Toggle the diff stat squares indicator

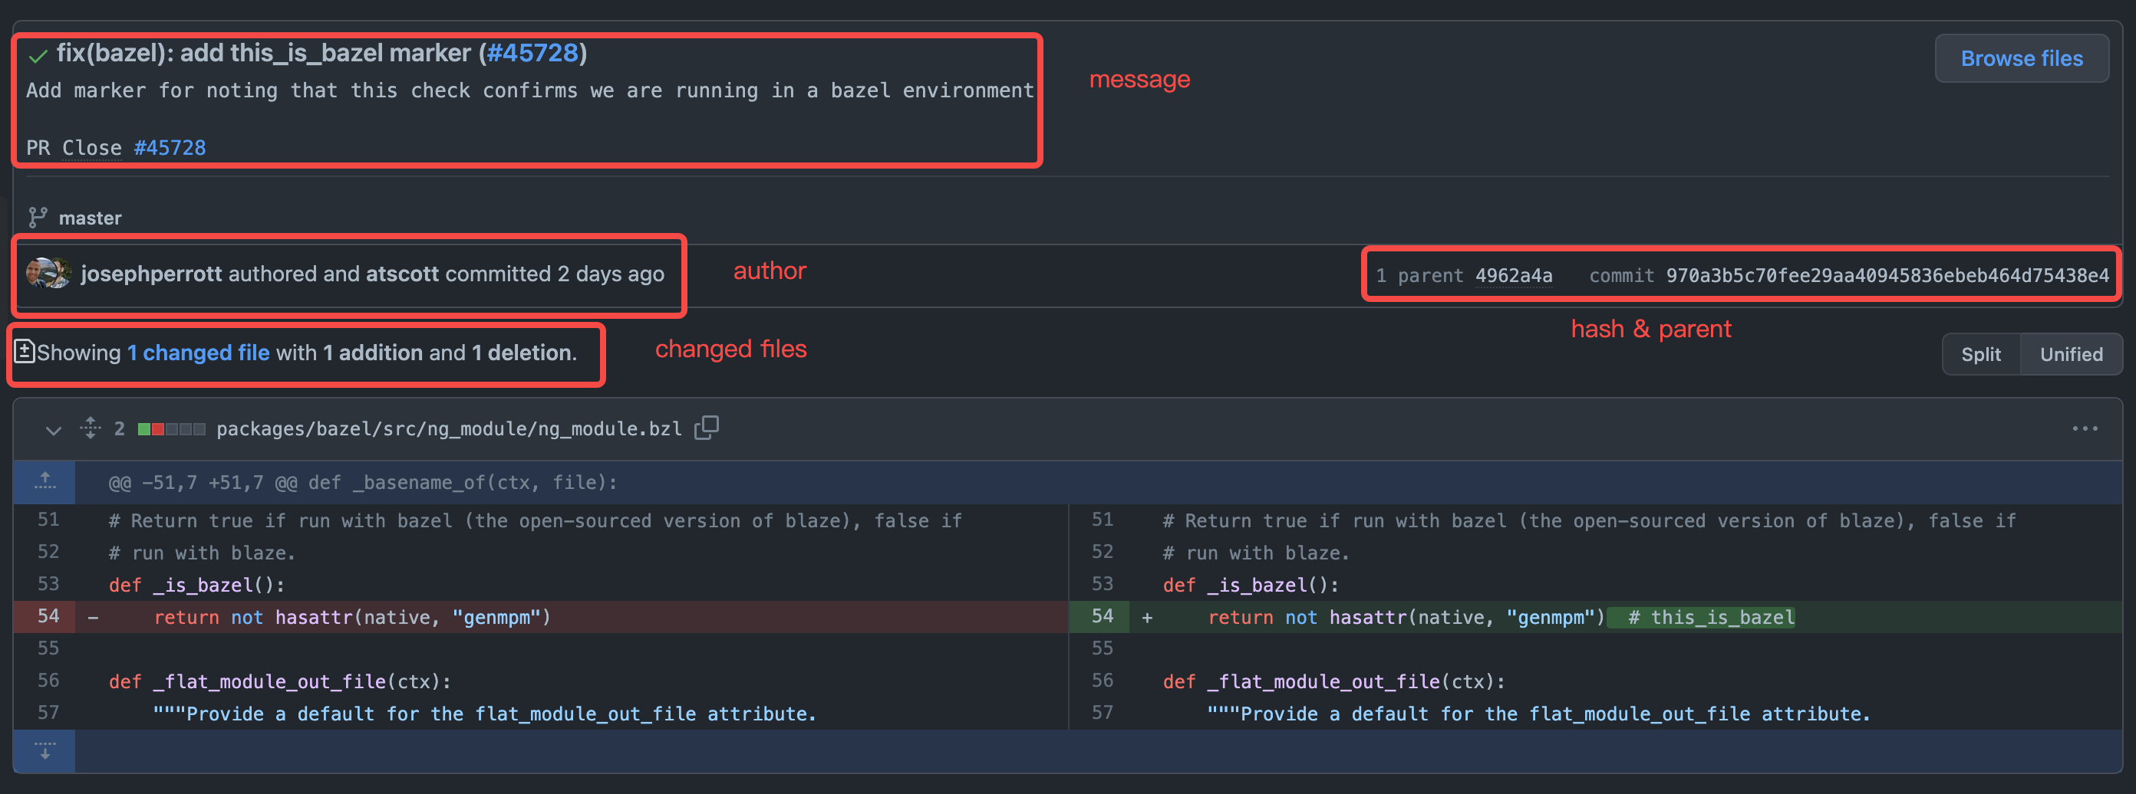point(171,429)
